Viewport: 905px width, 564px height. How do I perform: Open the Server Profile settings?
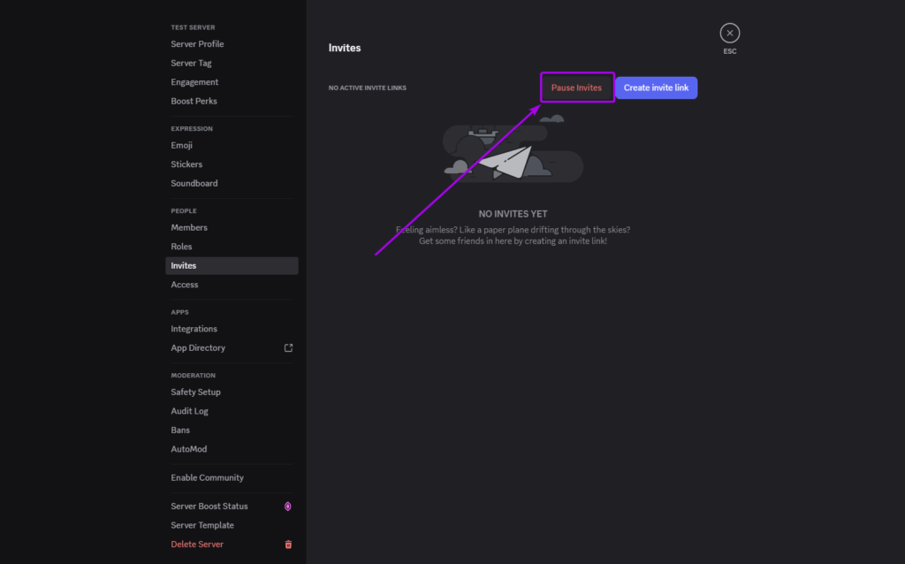point(197,43)
